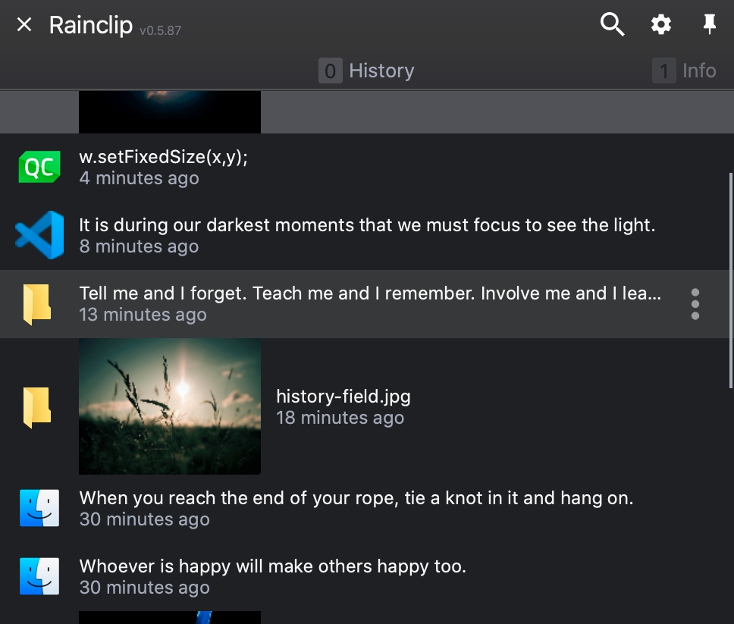Open the search function
Image resolution: width=734 pixels, height=624 pixels.
tap(611, 24)
